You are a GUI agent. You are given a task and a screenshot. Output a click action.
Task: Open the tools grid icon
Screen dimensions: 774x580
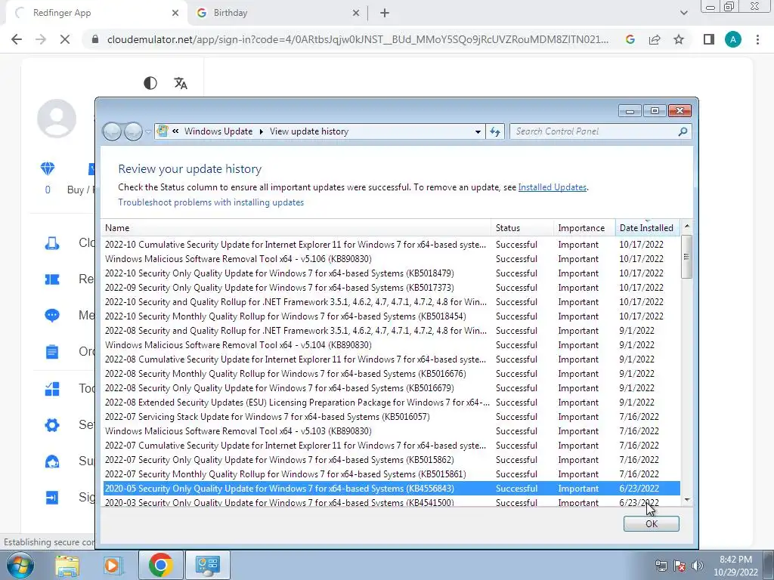click(52, 389)
